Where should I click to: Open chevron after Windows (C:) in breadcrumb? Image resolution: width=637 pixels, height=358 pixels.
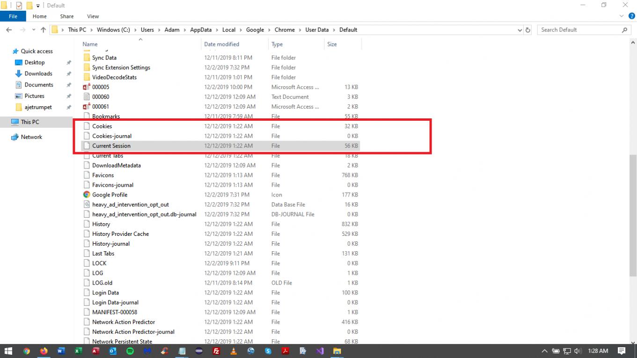(x=135, y=29)
